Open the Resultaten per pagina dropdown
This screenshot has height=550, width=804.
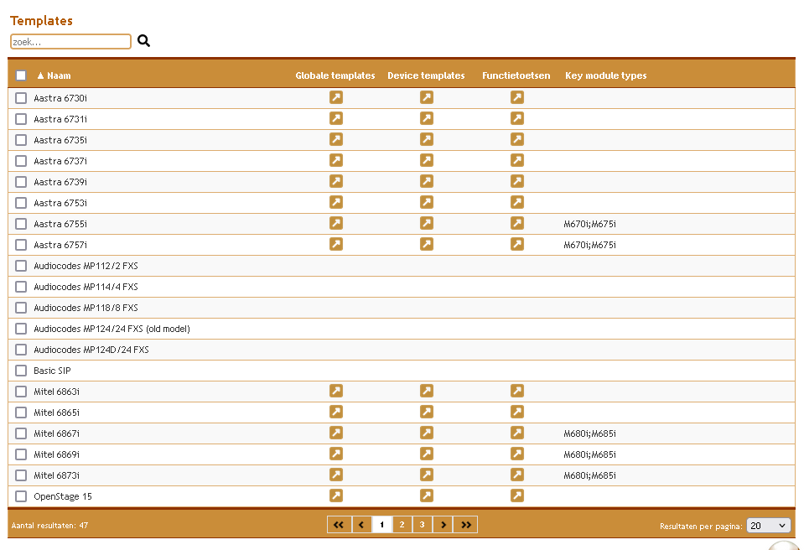click(768, 526)
